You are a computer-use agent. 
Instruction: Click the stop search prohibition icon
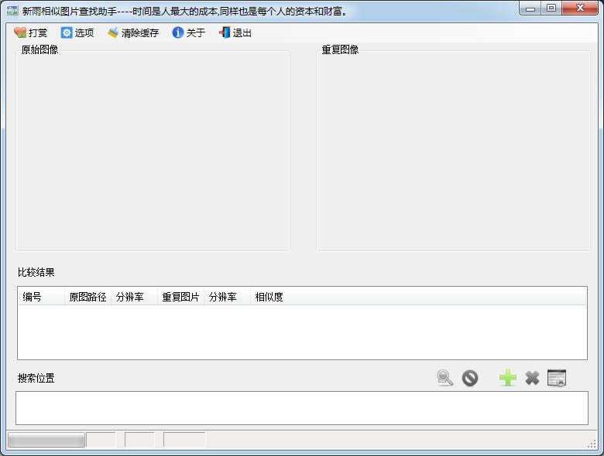470,378
